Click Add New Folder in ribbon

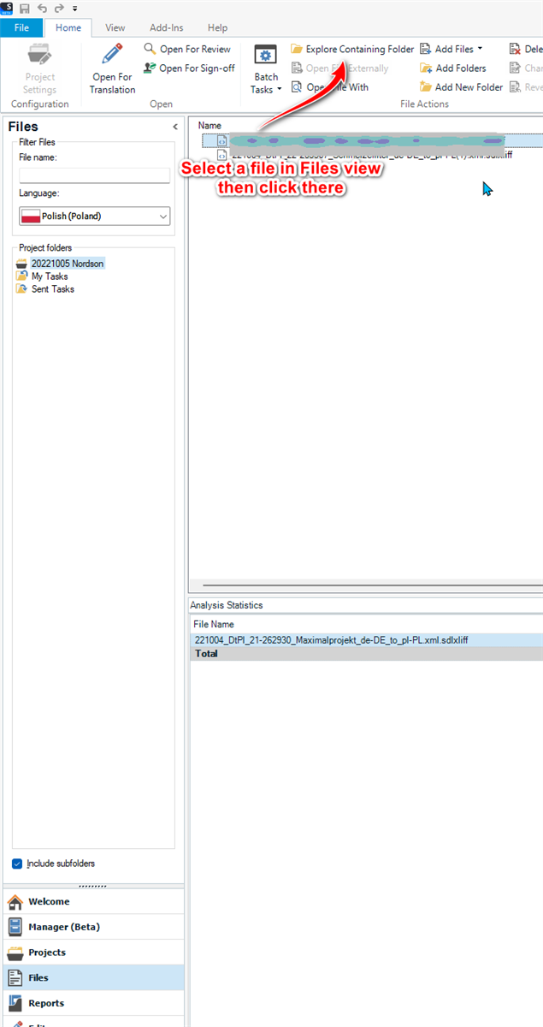[x=461, y=87]
